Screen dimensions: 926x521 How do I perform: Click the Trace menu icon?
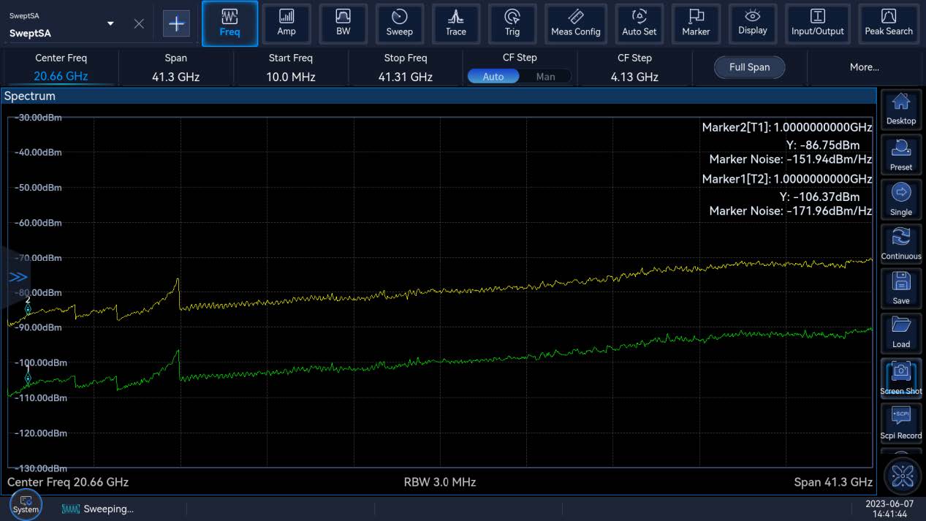click(x=455, y=23)
